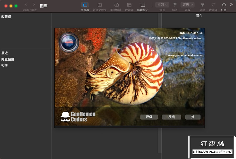
Task: Open the Rating (评级) dropdown
Action: (187, 5)
